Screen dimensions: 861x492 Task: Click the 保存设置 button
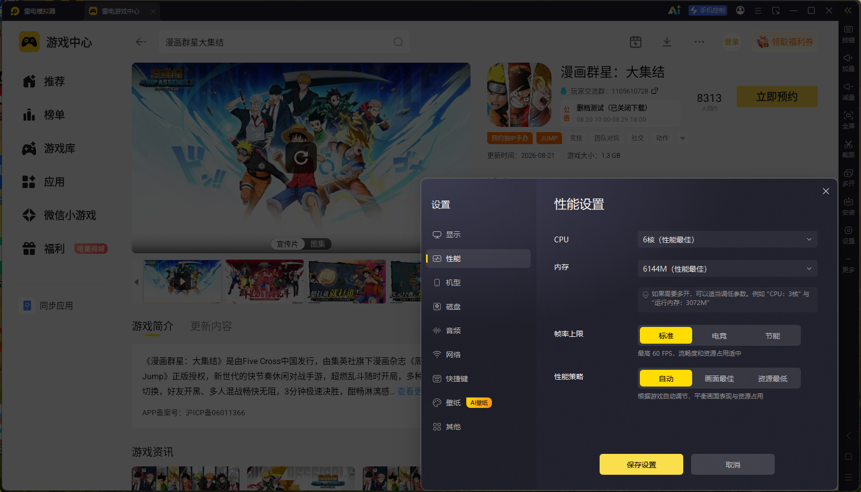click(641, 464)
